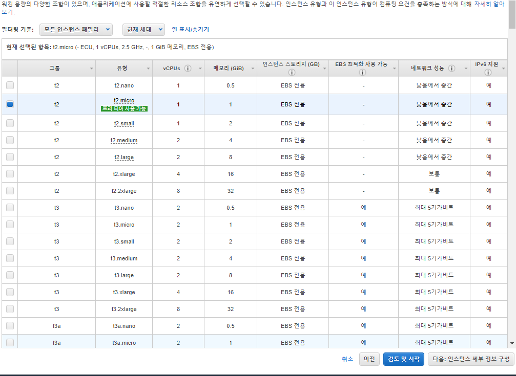The width and height of the screenshot is (516, 376).
Task: Open the 메모리 (GiB) column sort arrow
Action: 253,69
